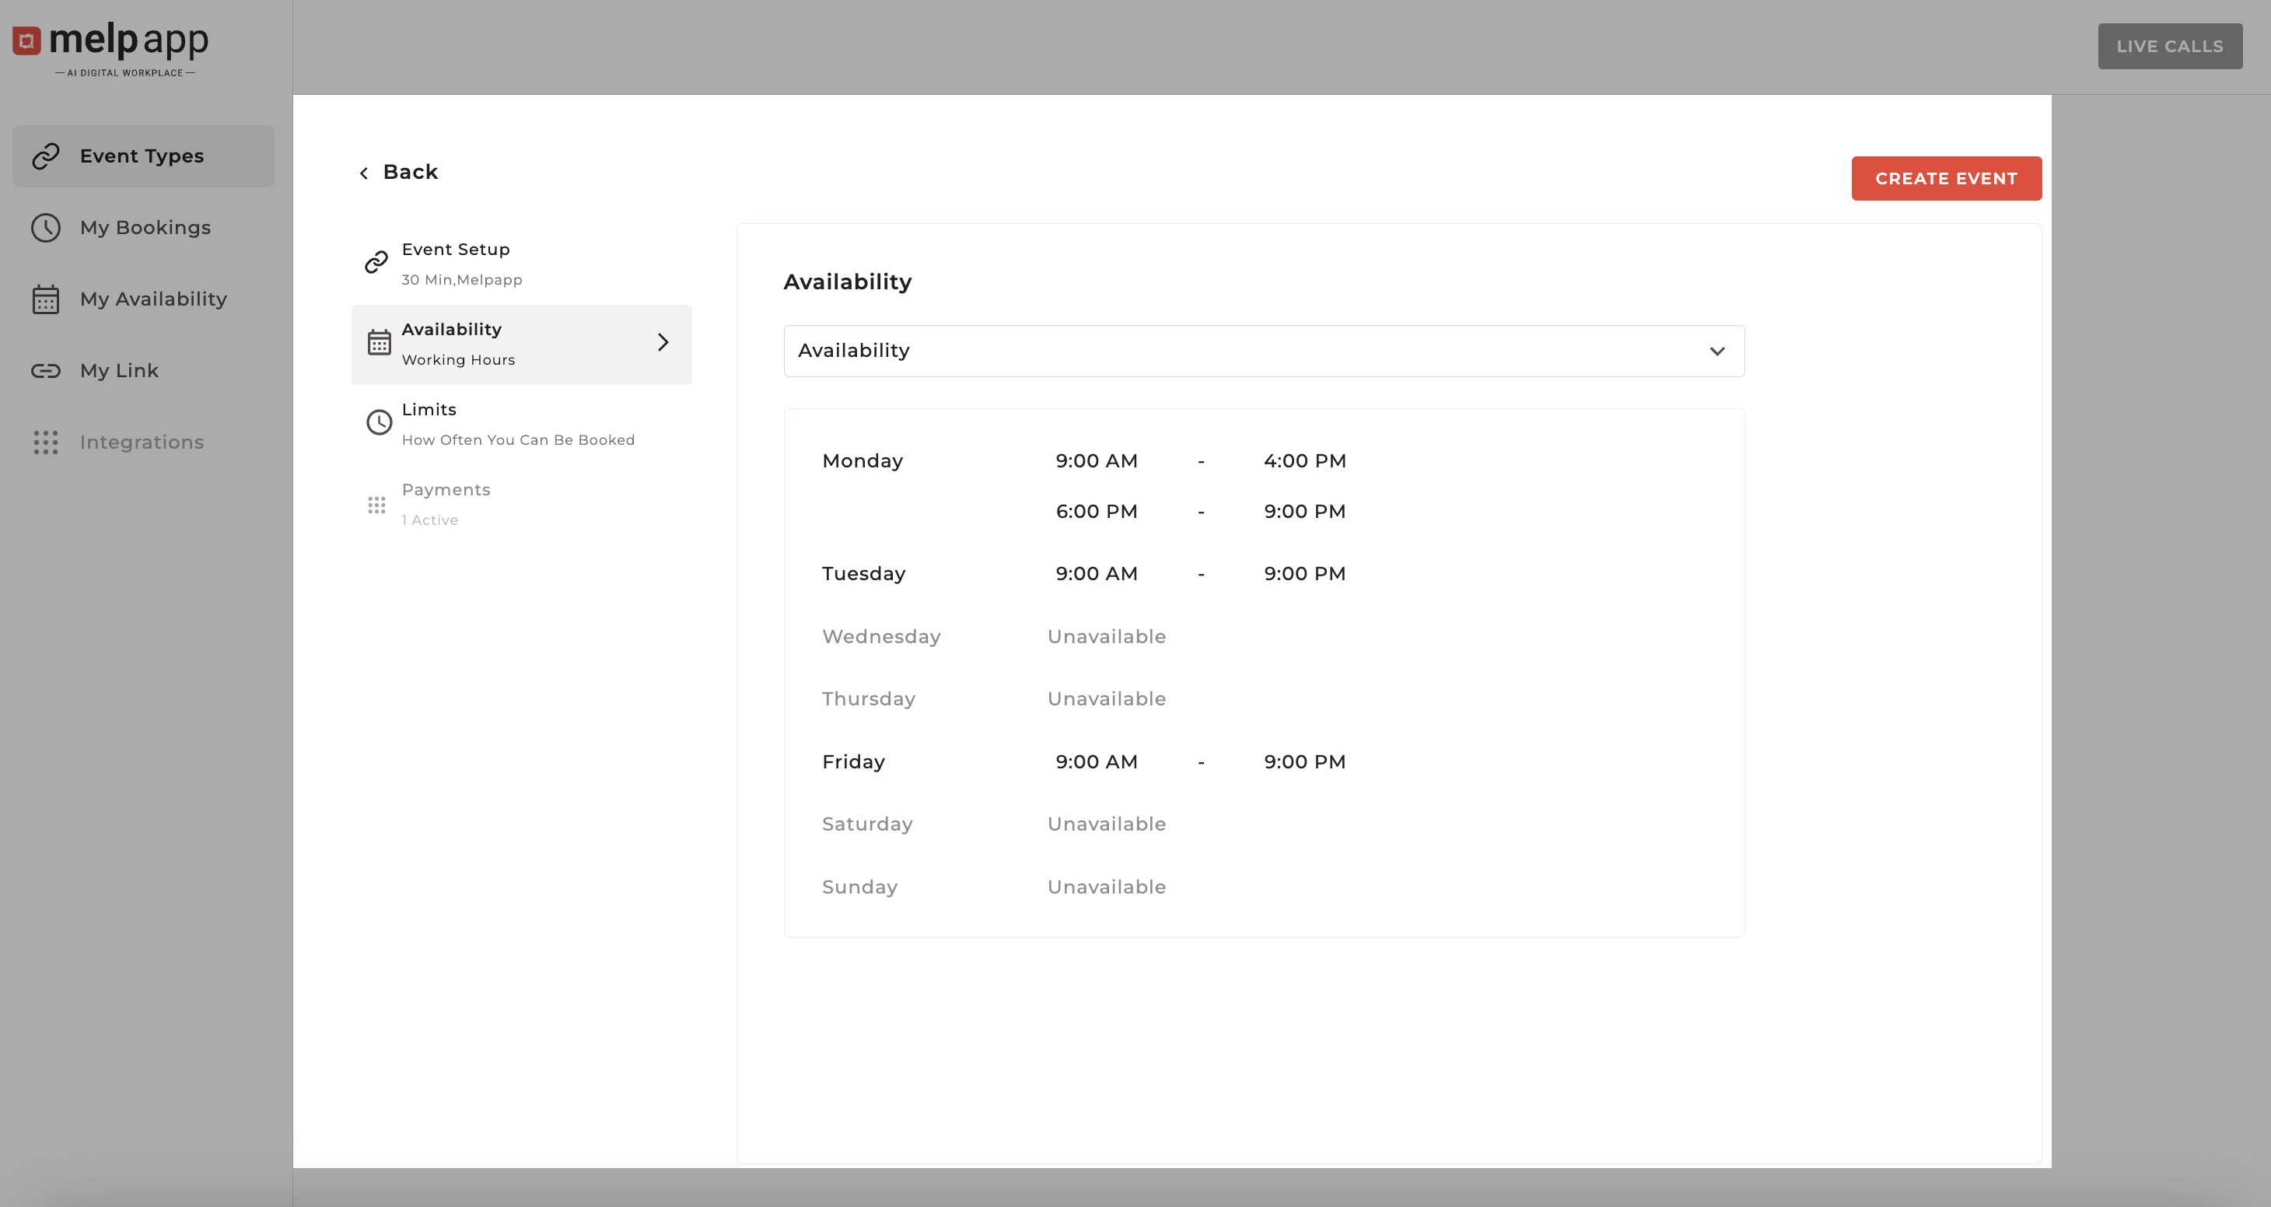Click the Event Setup link icon
This screenshot has height=1207, width=2271.
point(376,262)
